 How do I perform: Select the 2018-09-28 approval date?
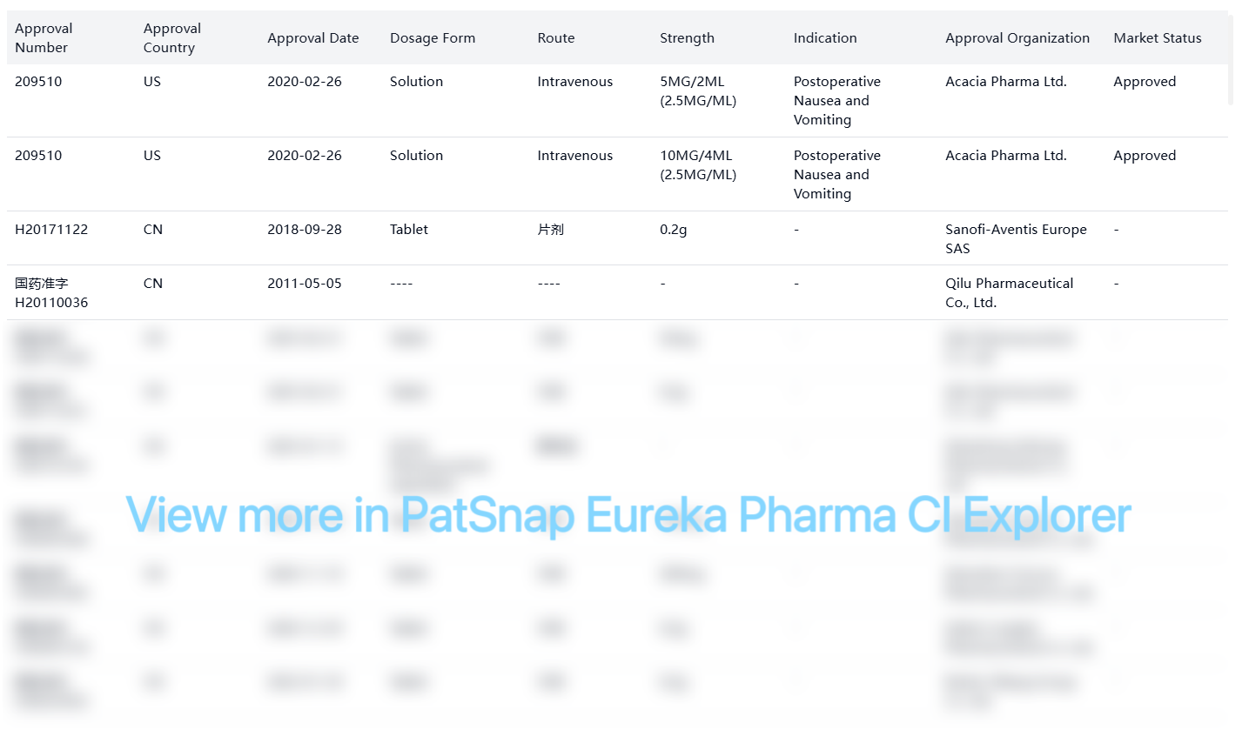coord(305,230)
